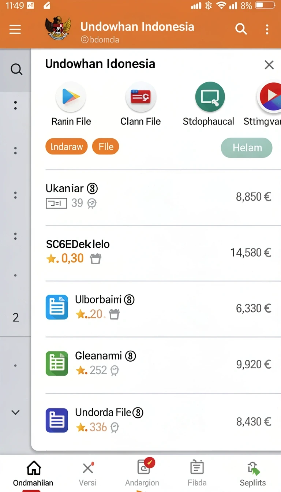Viewport: 281px width, 492px height.
Task: Toggle the File filter chip
Action: point(106,147)
